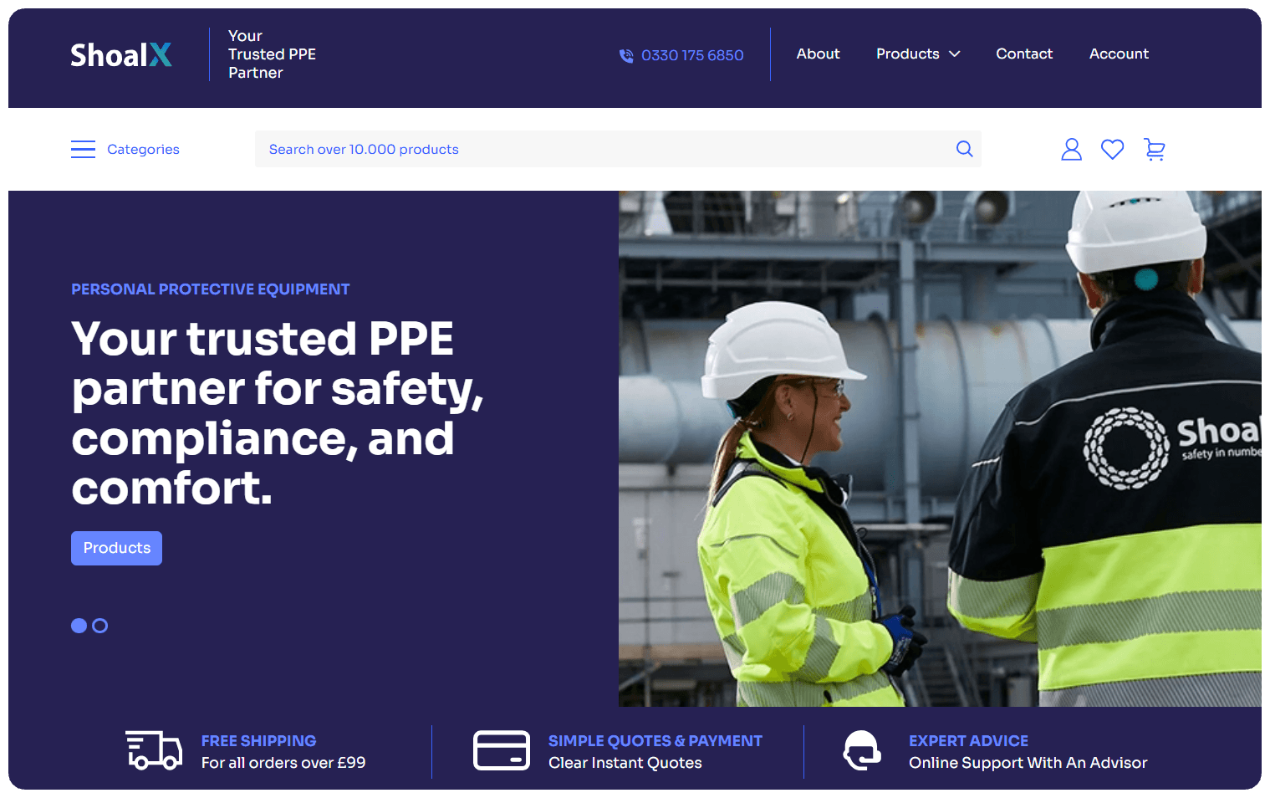Click the ShoalX logo

(121, 55)
